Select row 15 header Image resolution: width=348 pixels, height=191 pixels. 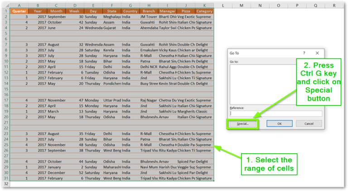click(6, 89)
